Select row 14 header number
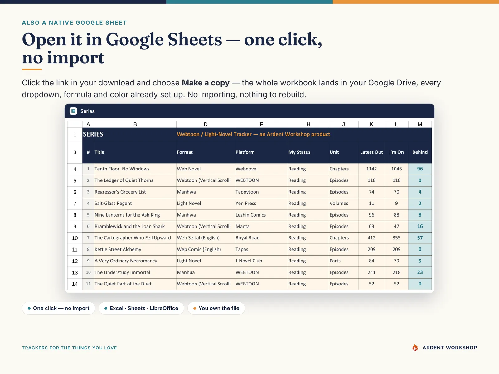 75,284
